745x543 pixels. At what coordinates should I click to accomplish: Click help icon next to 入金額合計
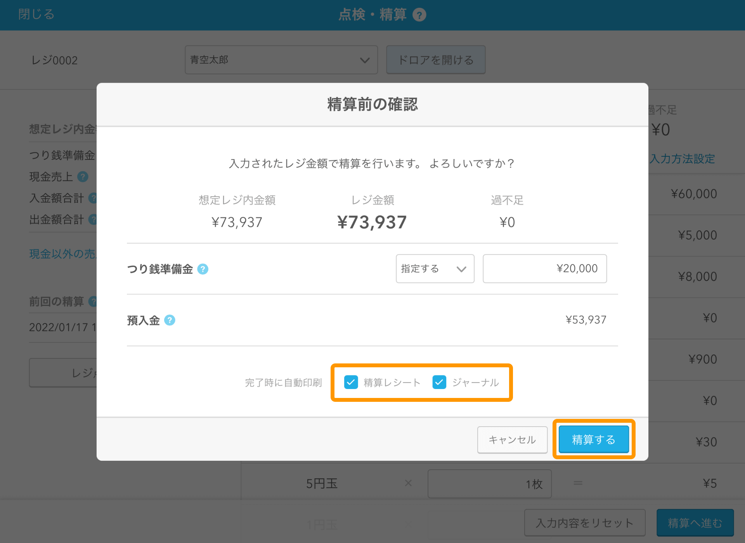[93, 198]
